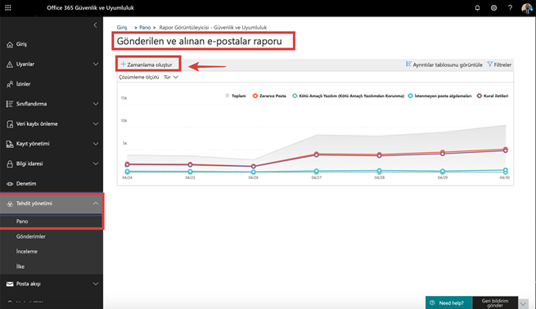Click the Tehdit yönetimi biohazard icon
The width and height of the screenshot is (536, 309).
[10, 204]
